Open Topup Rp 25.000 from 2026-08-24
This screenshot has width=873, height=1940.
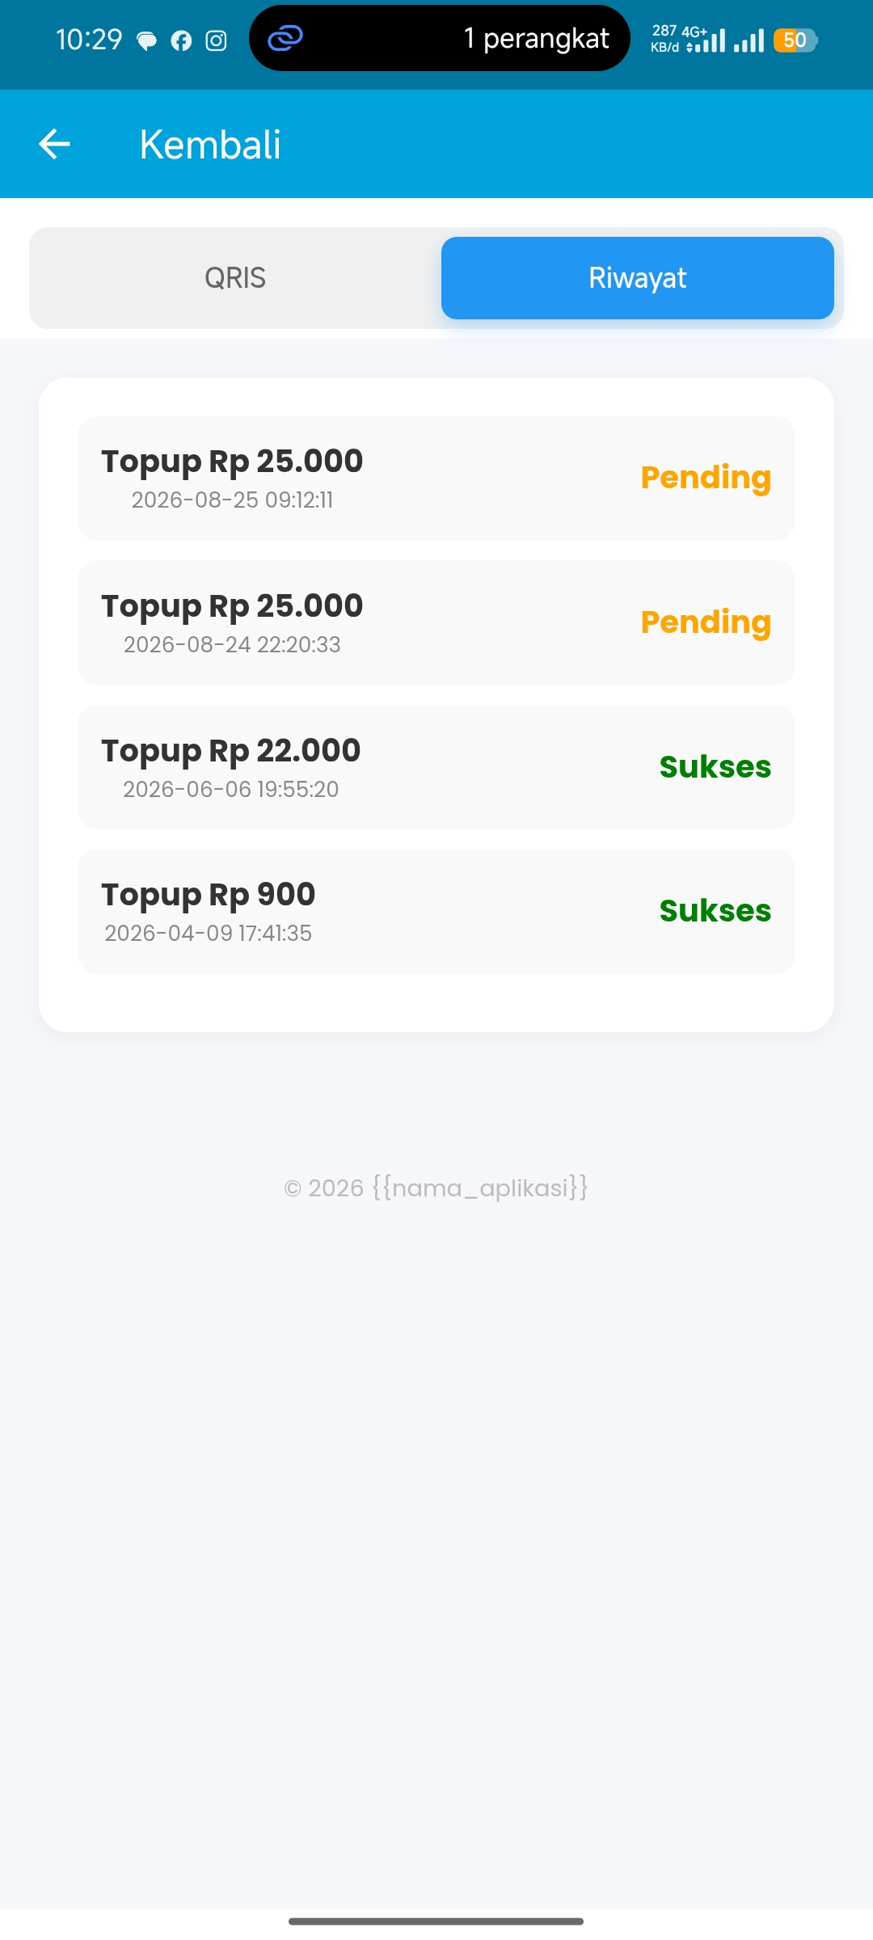(x=436, y=622)
